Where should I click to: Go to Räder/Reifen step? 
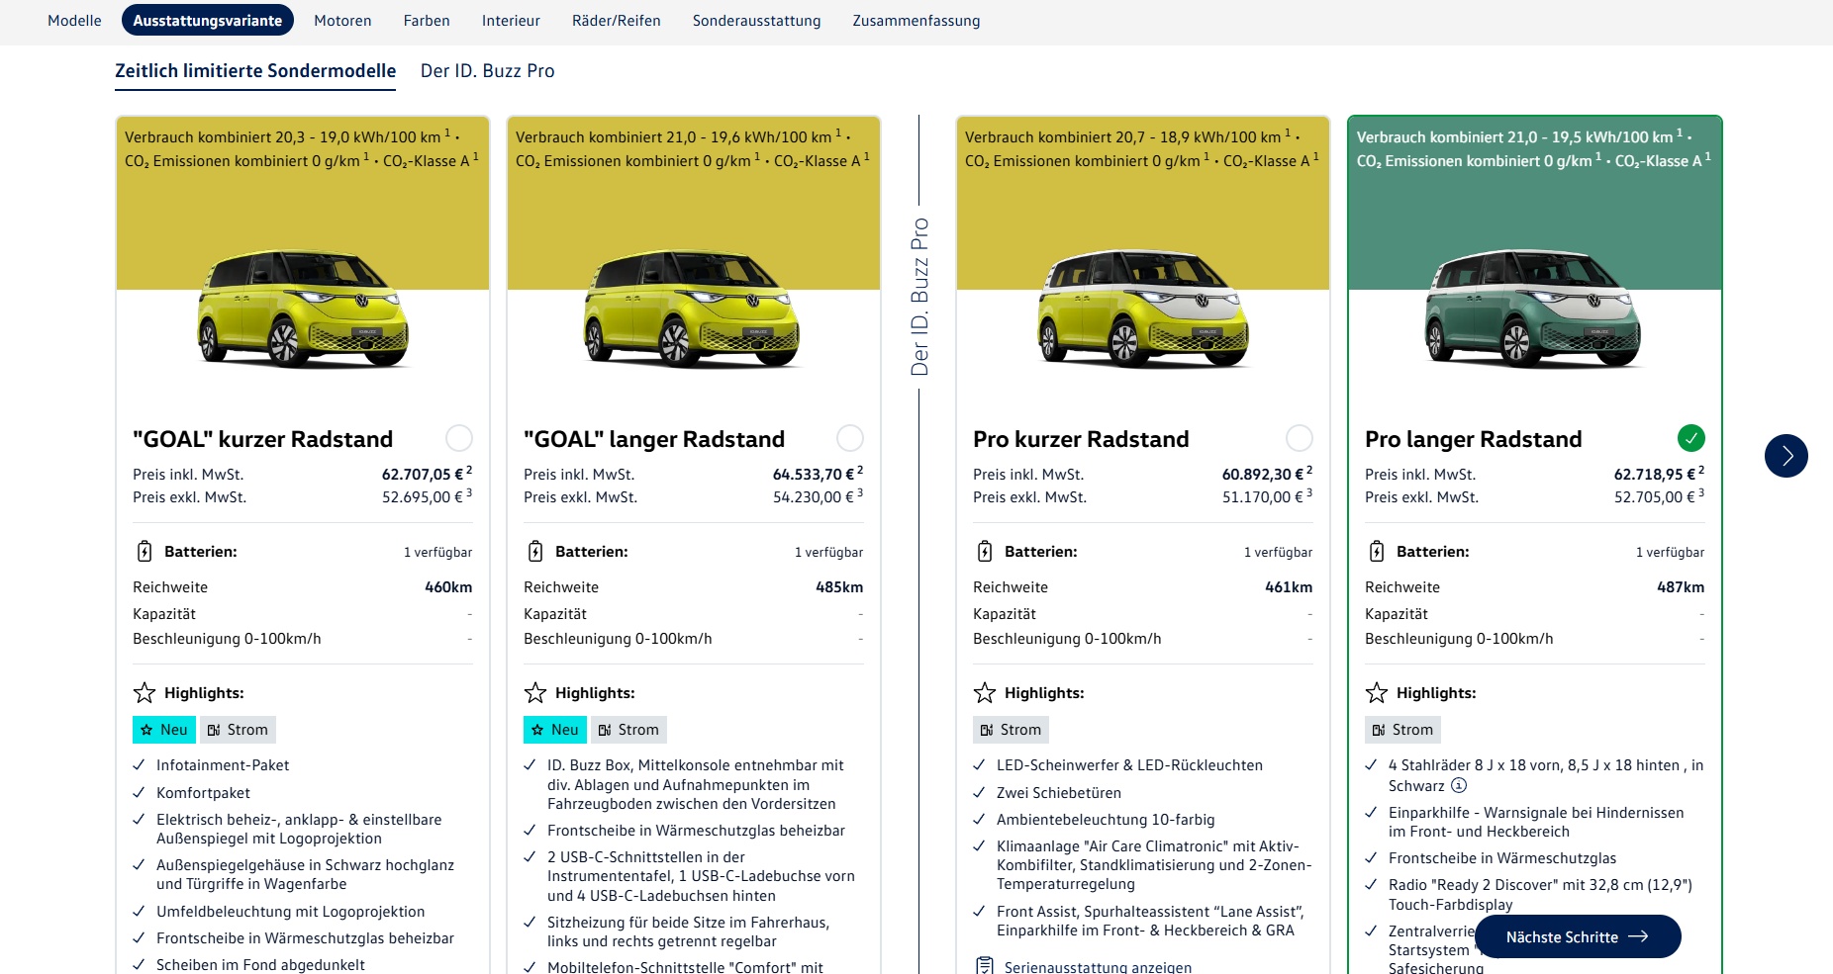(x=617, y=21)
